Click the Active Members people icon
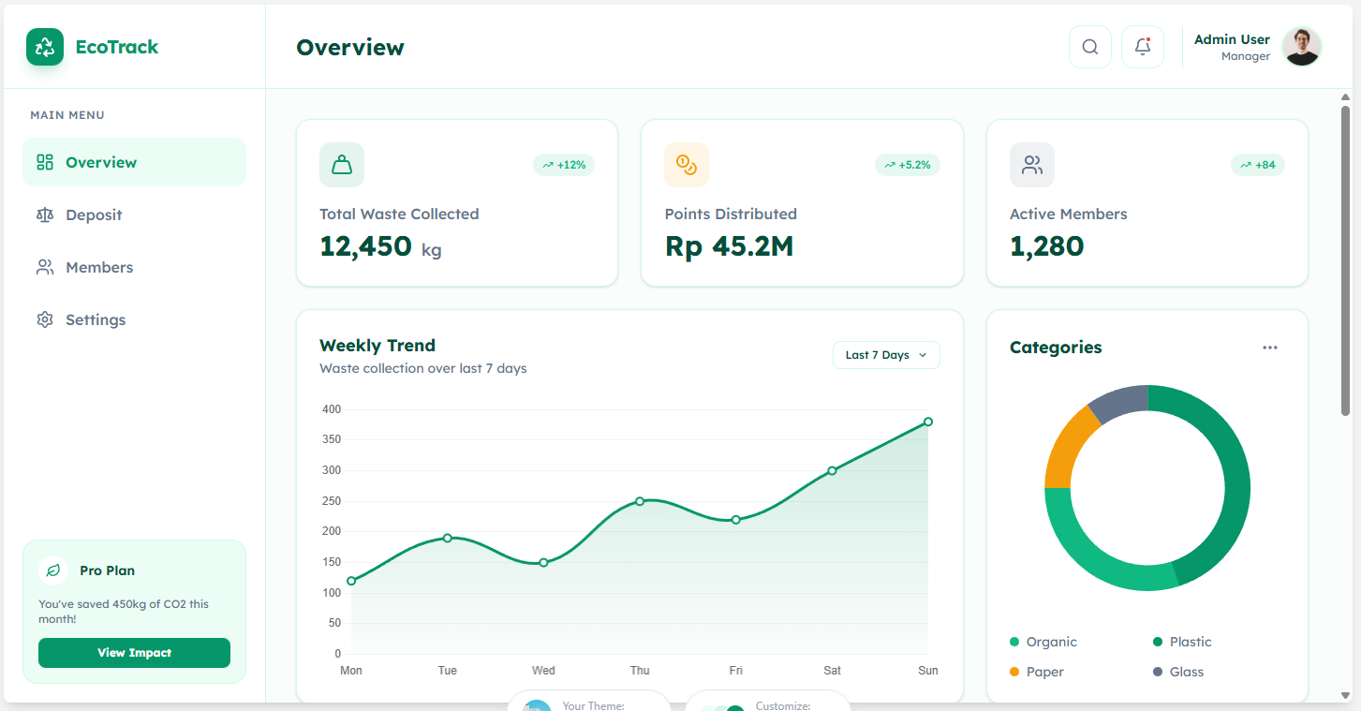The width and height of the screenshot is (1361, 711). pos(1032,165)
